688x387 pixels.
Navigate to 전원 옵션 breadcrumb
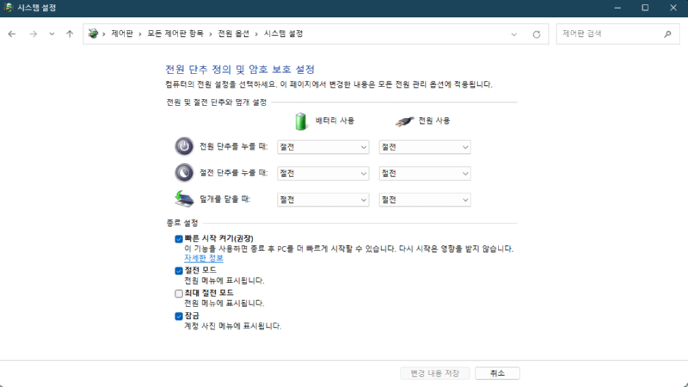pyautogui.click(x=233, y=34)
